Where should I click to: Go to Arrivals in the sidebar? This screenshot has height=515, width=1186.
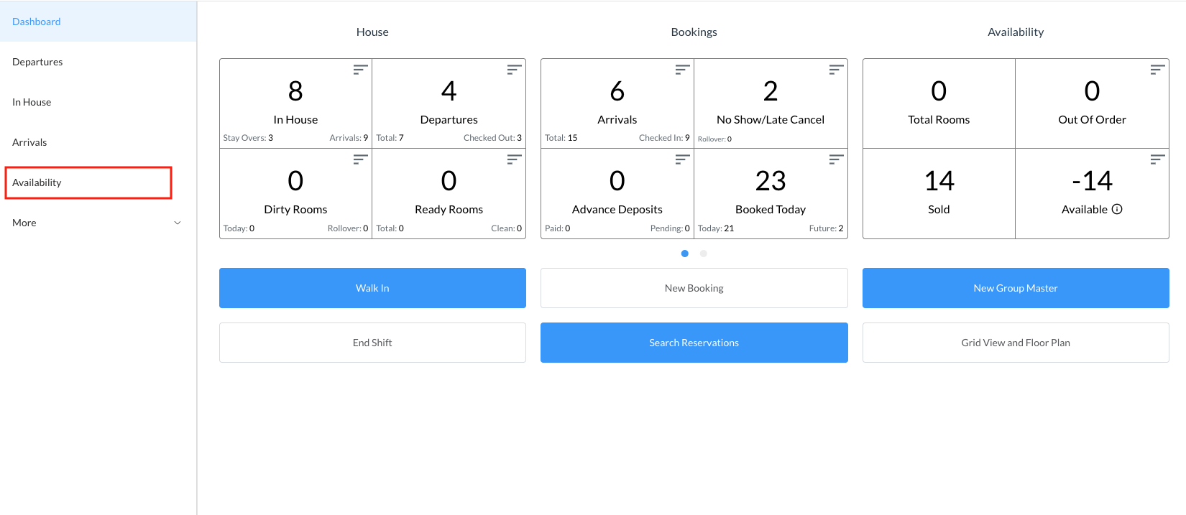[29, 142]
